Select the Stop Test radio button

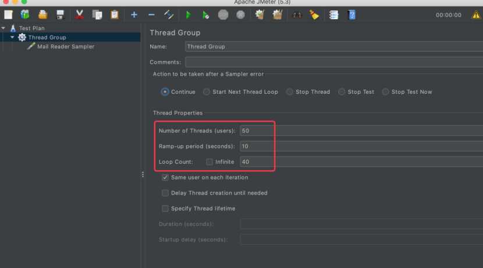tap(342, 92)
